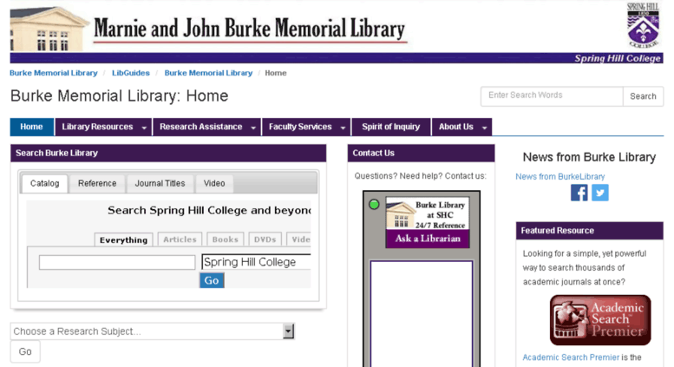Open the News from BurkeLibrary link

[x=560, y=177]
